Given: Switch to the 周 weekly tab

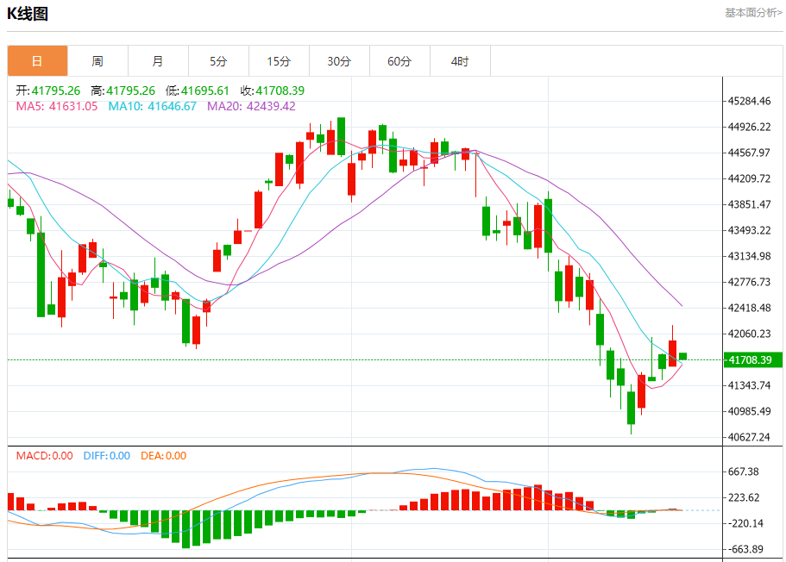Looking at the screenshot, I should click(x=97, y=61).
